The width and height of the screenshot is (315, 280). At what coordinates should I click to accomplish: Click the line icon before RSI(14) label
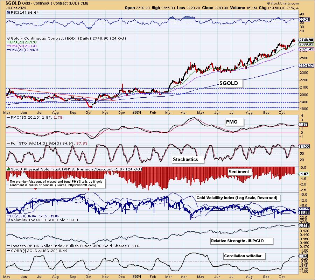pos(8,12)
